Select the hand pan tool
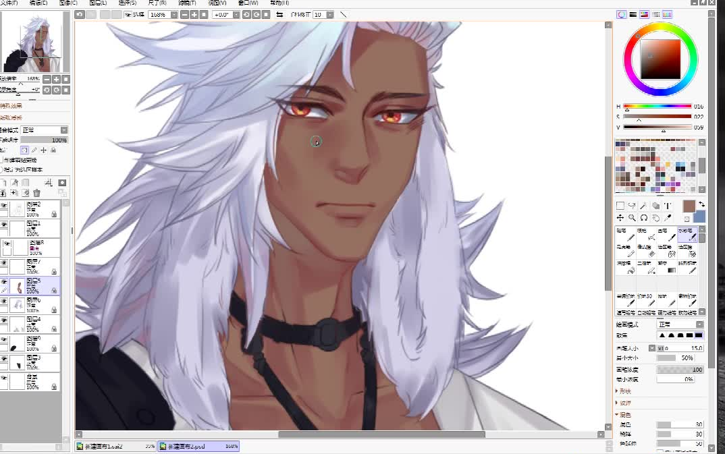Screen dimensions: 725x454 (x=655, y=218)
